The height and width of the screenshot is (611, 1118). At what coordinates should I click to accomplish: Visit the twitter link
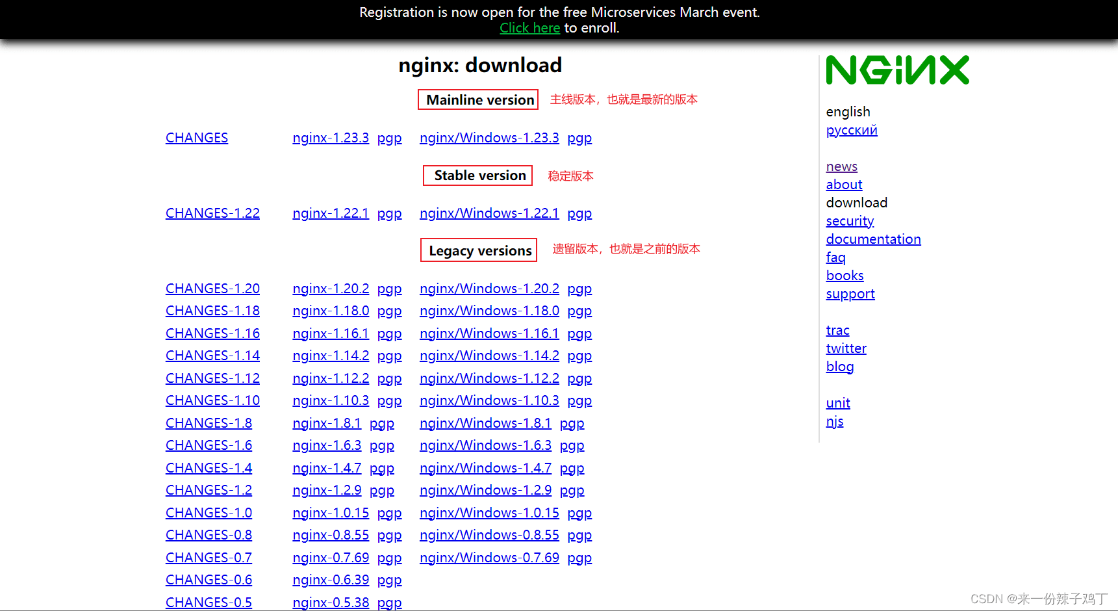tap(846, 348)
